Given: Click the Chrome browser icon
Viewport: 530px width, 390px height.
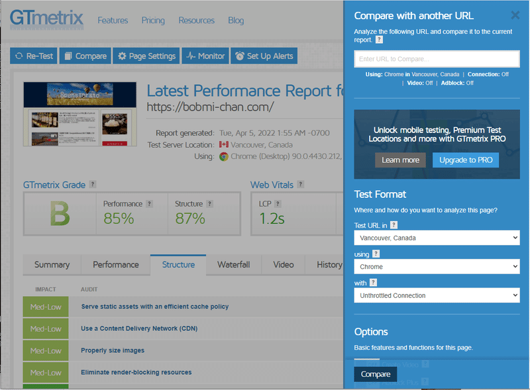Looking at the screenshot, I should [x=224, y=156].
